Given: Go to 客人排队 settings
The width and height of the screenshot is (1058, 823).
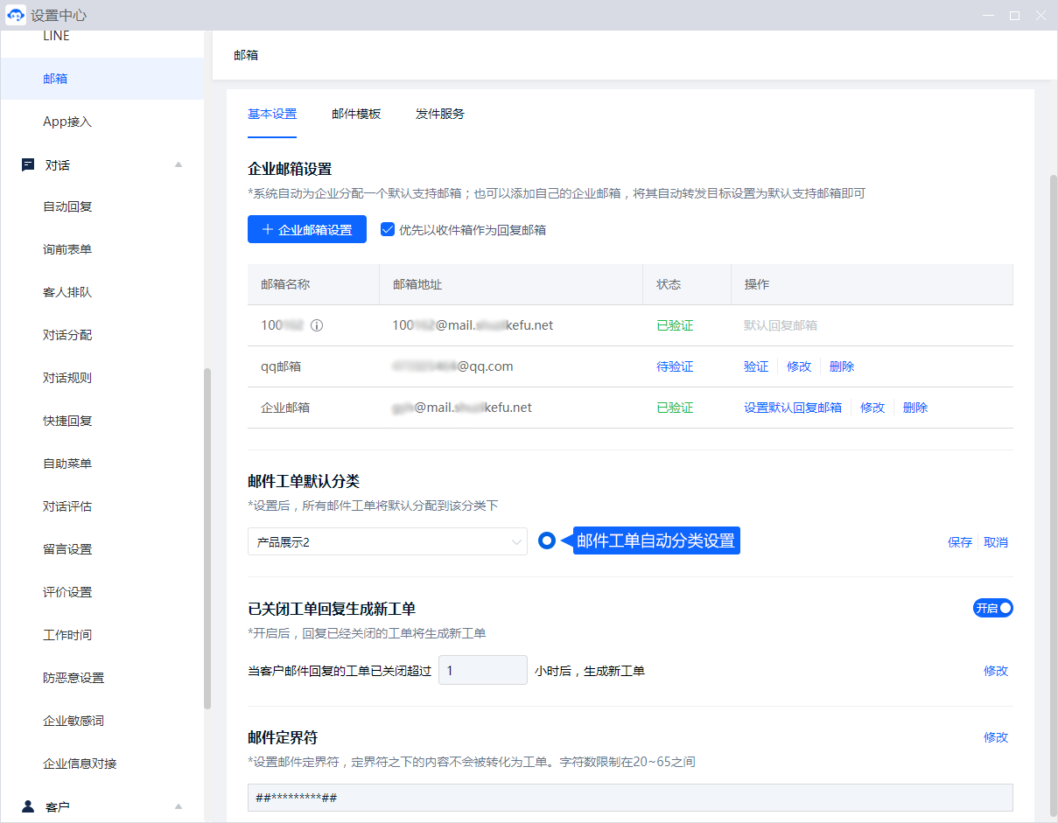Looking at the screenshot, I should click(67, 293).
